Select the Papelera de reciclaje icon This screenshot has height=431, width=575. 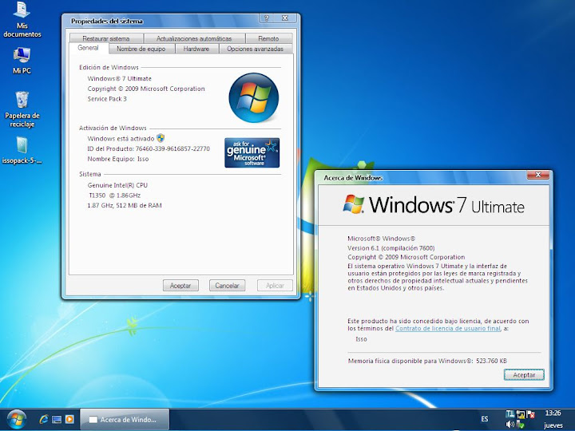click(x=22, y=109)
